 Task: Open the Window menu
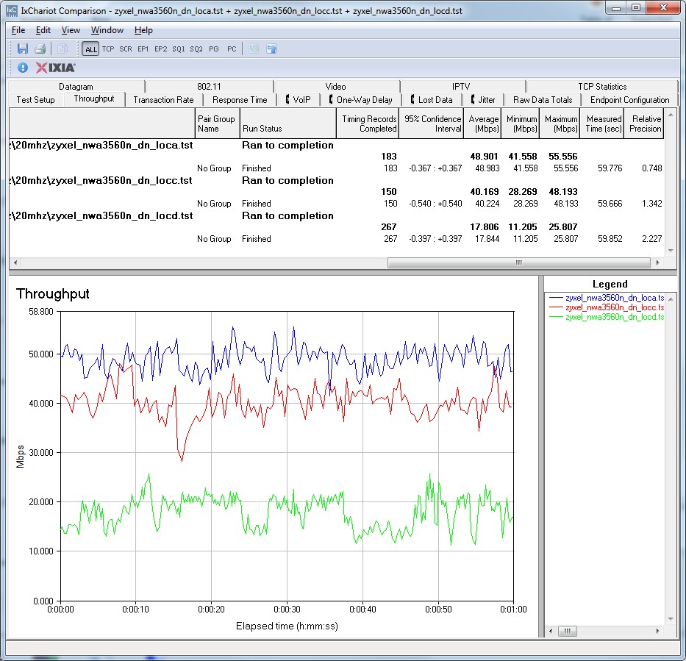click(107, 30)
